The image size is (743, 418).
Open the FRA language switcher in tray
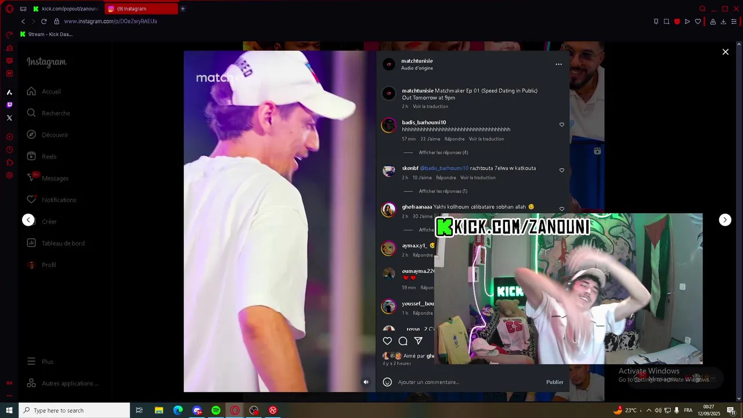pyautogui.click(x=688, y=410)
